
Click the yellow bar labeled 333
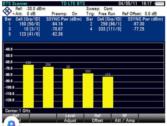pyautogui.click(x=88, y=90)
